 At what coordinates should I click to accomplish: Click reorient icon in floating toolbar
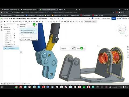pos(75,48)
